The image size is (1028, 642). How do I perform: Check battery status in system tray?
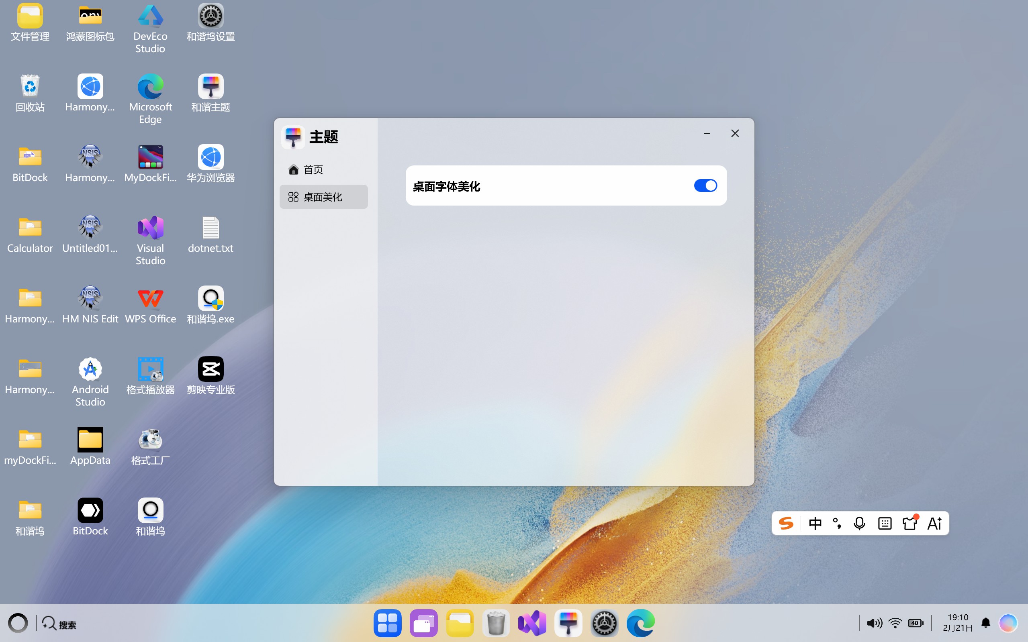pos(916,623)
